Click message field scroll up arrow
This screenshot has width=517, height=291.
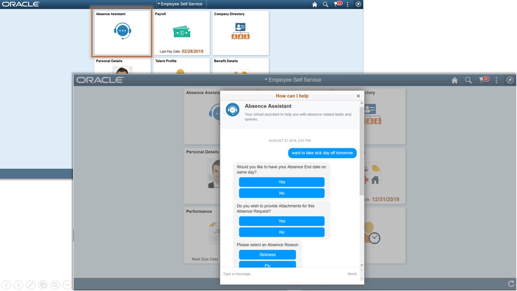362,270
